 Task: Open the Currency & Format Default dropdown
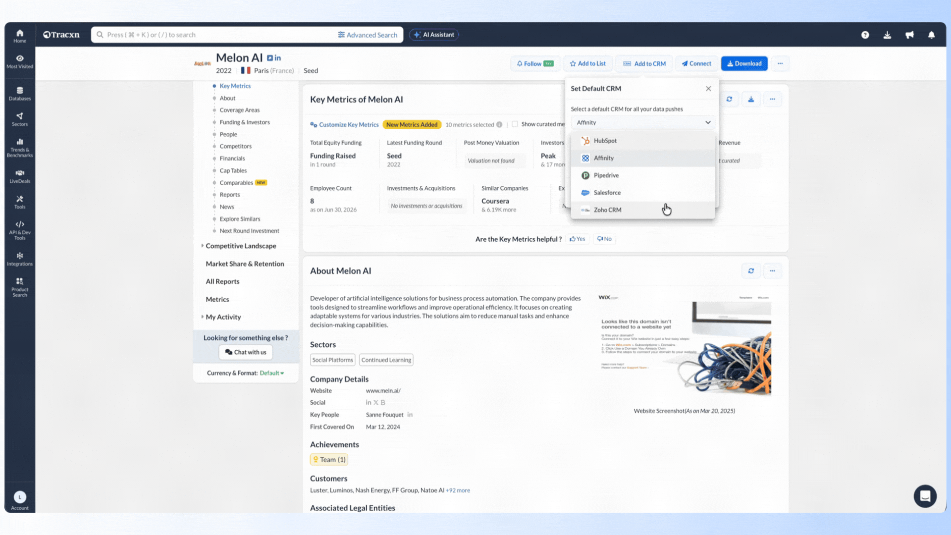272,373
